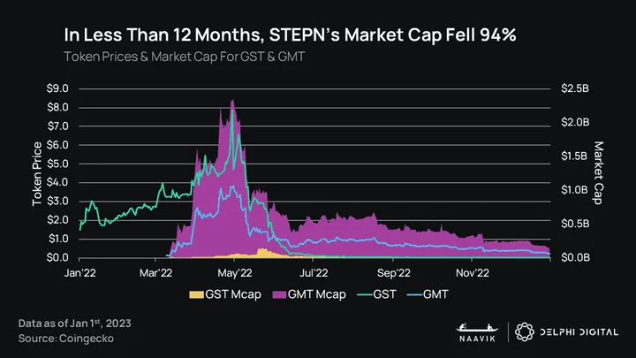The image size is (636, 358).
Task: Select the May'22 x-axis label
Action: pyautogui.click(x=234, y=273)
